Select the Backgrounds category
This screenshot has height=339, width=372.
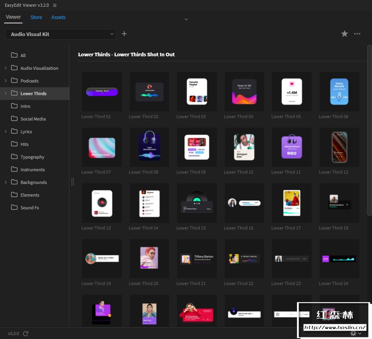point(35,182)
